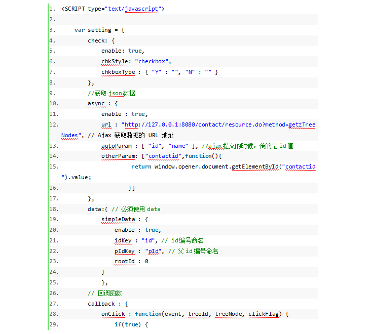Click the 'async' keyword on line 10
Viewport: 370px width, 334px height.
pos(96,104)
